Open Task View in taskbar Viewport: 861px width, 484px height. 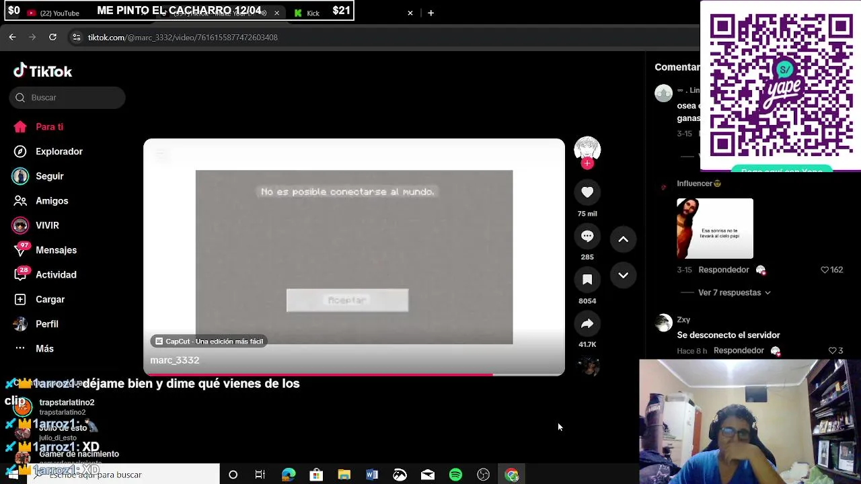point(260,475)
